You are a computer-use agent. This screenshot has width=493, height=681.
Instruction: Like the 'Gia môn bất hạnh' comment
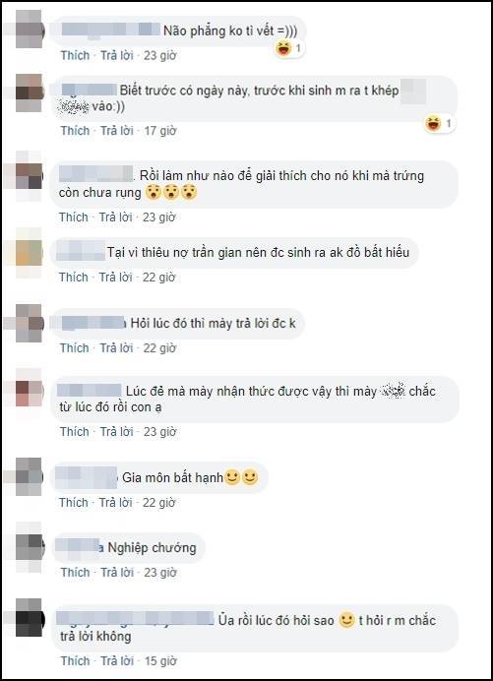(x=74, y=503)
